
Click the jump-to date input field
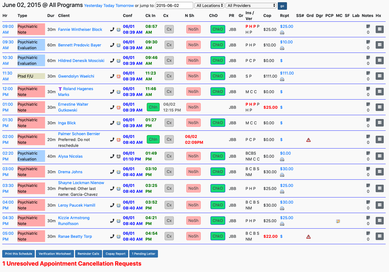pos(174,6)
